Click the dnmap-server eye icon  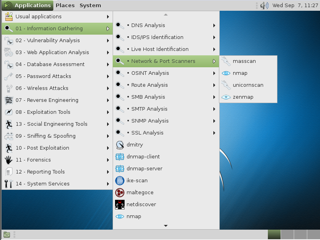click(120, 169)
